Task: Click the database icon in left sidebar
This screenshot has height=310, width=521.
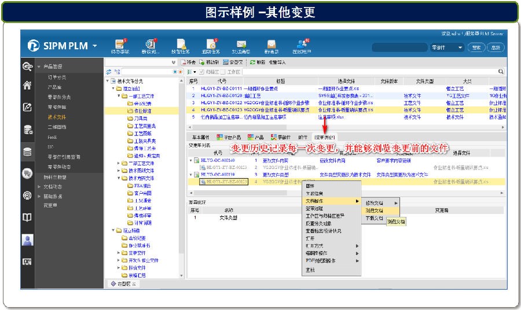Action: [27, 152]
